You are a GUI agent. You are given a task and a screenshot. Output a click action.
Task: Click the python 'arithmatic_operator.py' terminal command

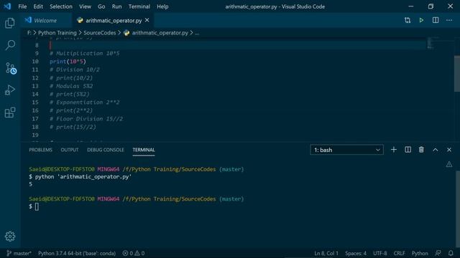point(83,177)
